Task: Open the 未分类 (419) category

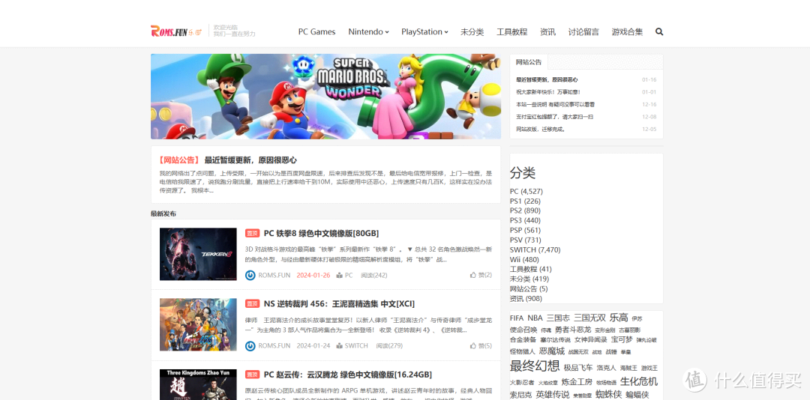Action: 529,279
